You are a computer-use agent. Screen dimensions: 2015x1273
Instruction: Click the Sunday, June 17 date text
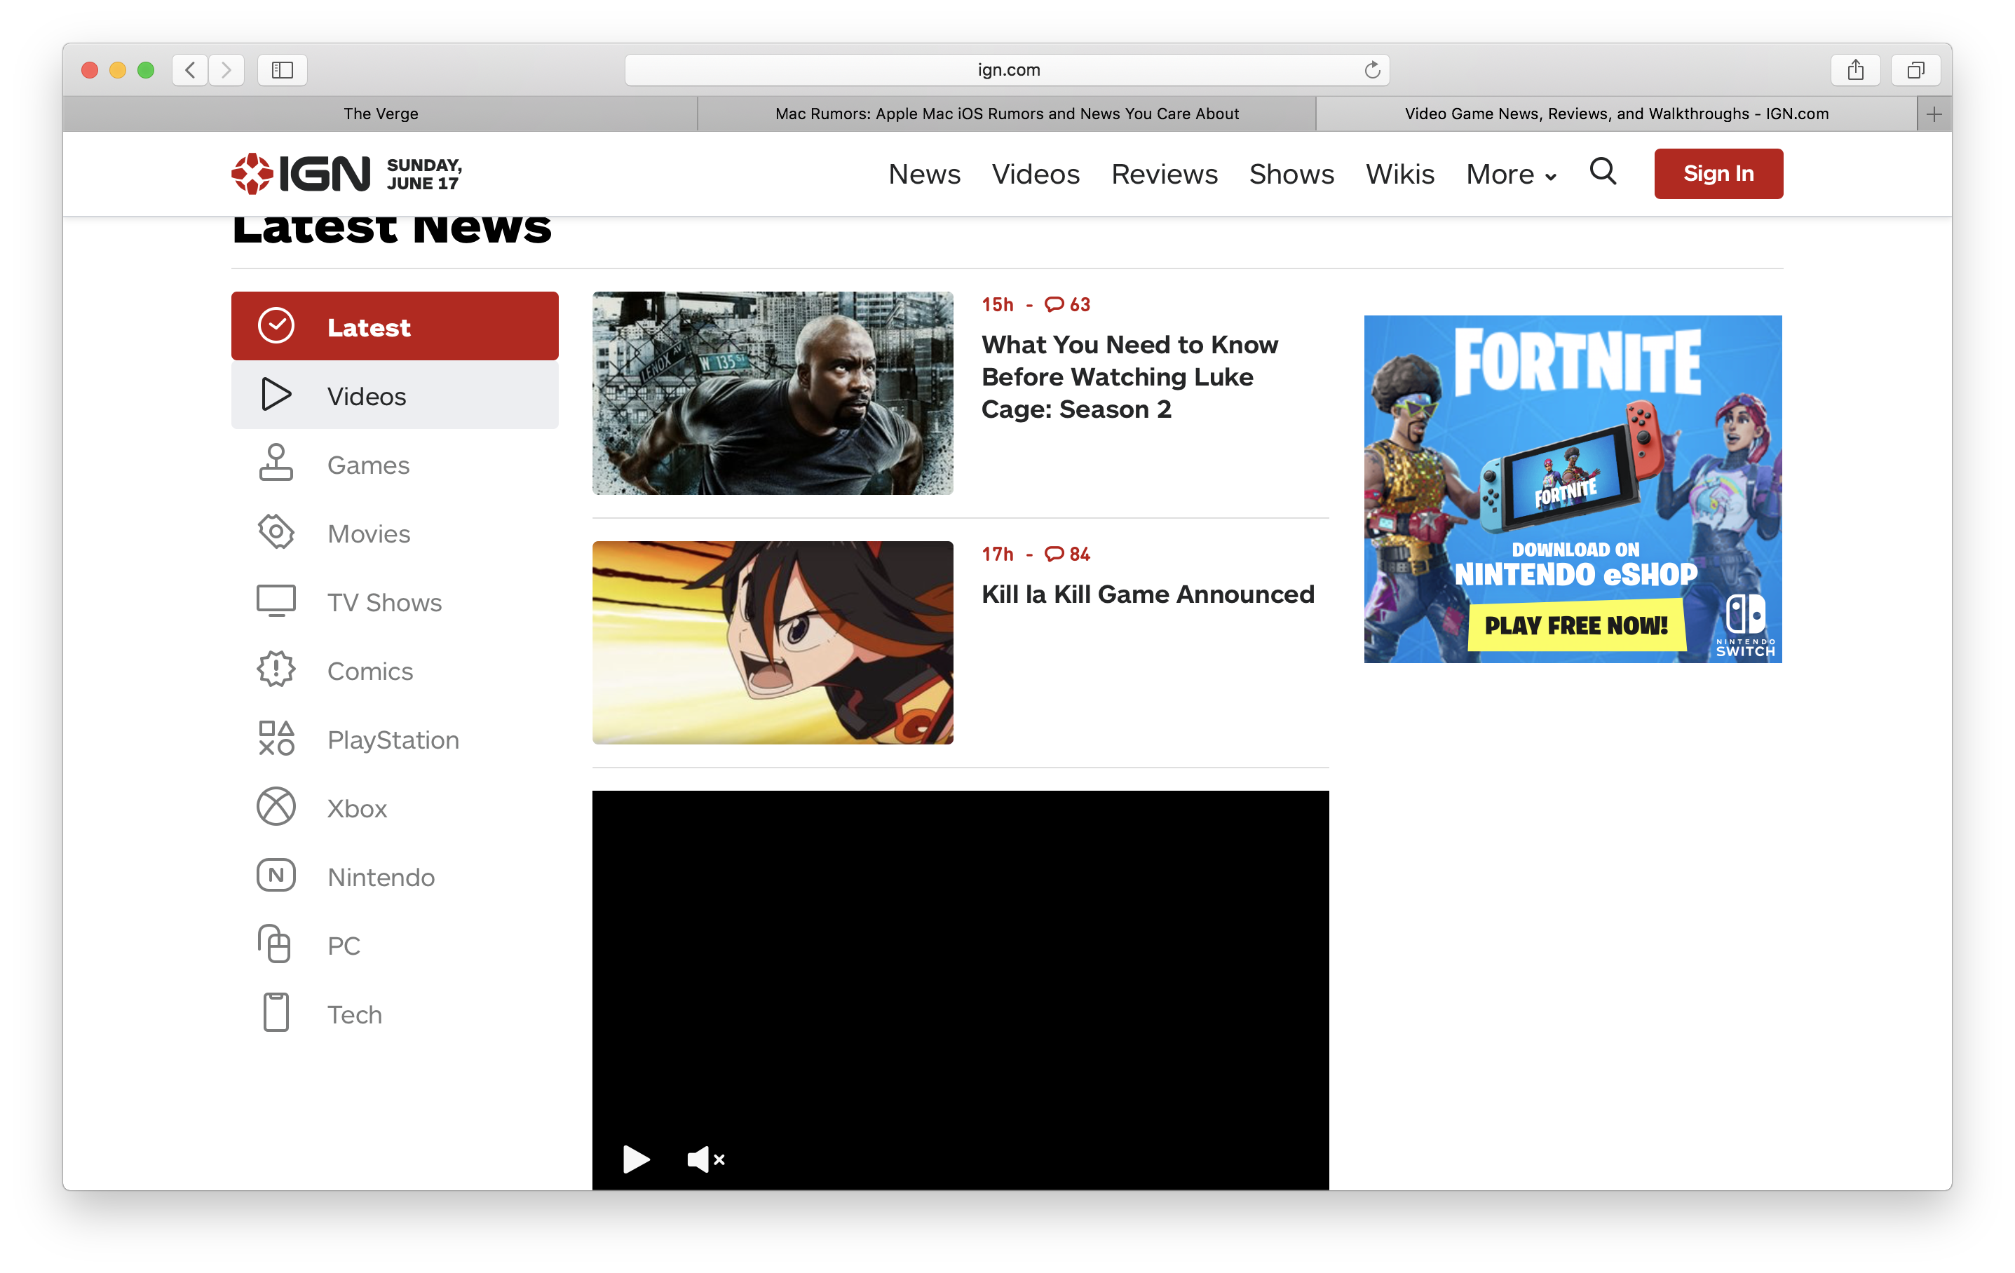[424, 174]
